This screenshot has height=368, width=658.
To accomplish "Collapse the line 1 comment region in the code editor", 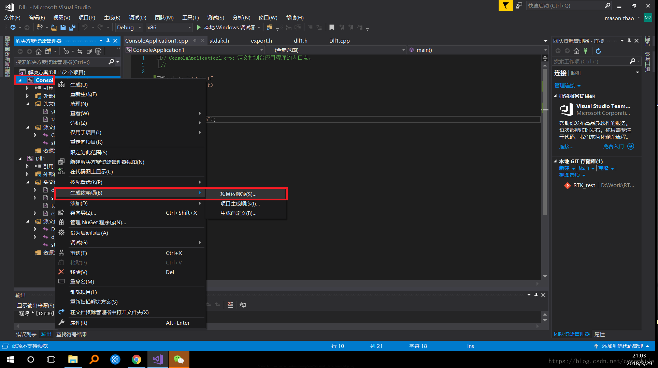I will pyautogui.click(x=158, y=58).
